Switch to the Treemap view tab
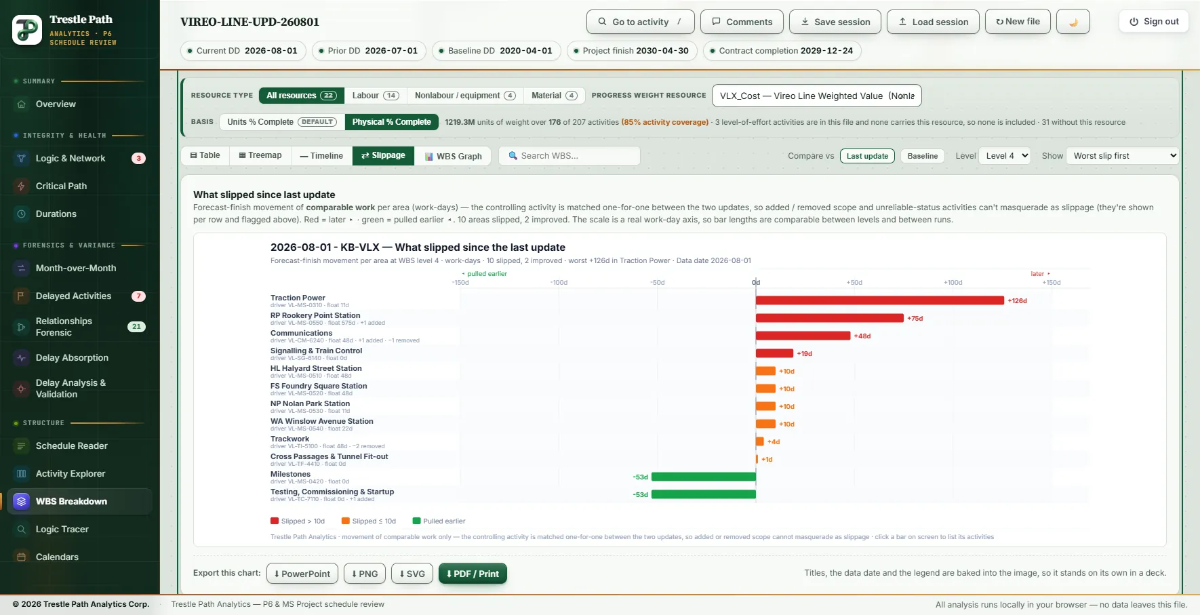 point(260,156)
